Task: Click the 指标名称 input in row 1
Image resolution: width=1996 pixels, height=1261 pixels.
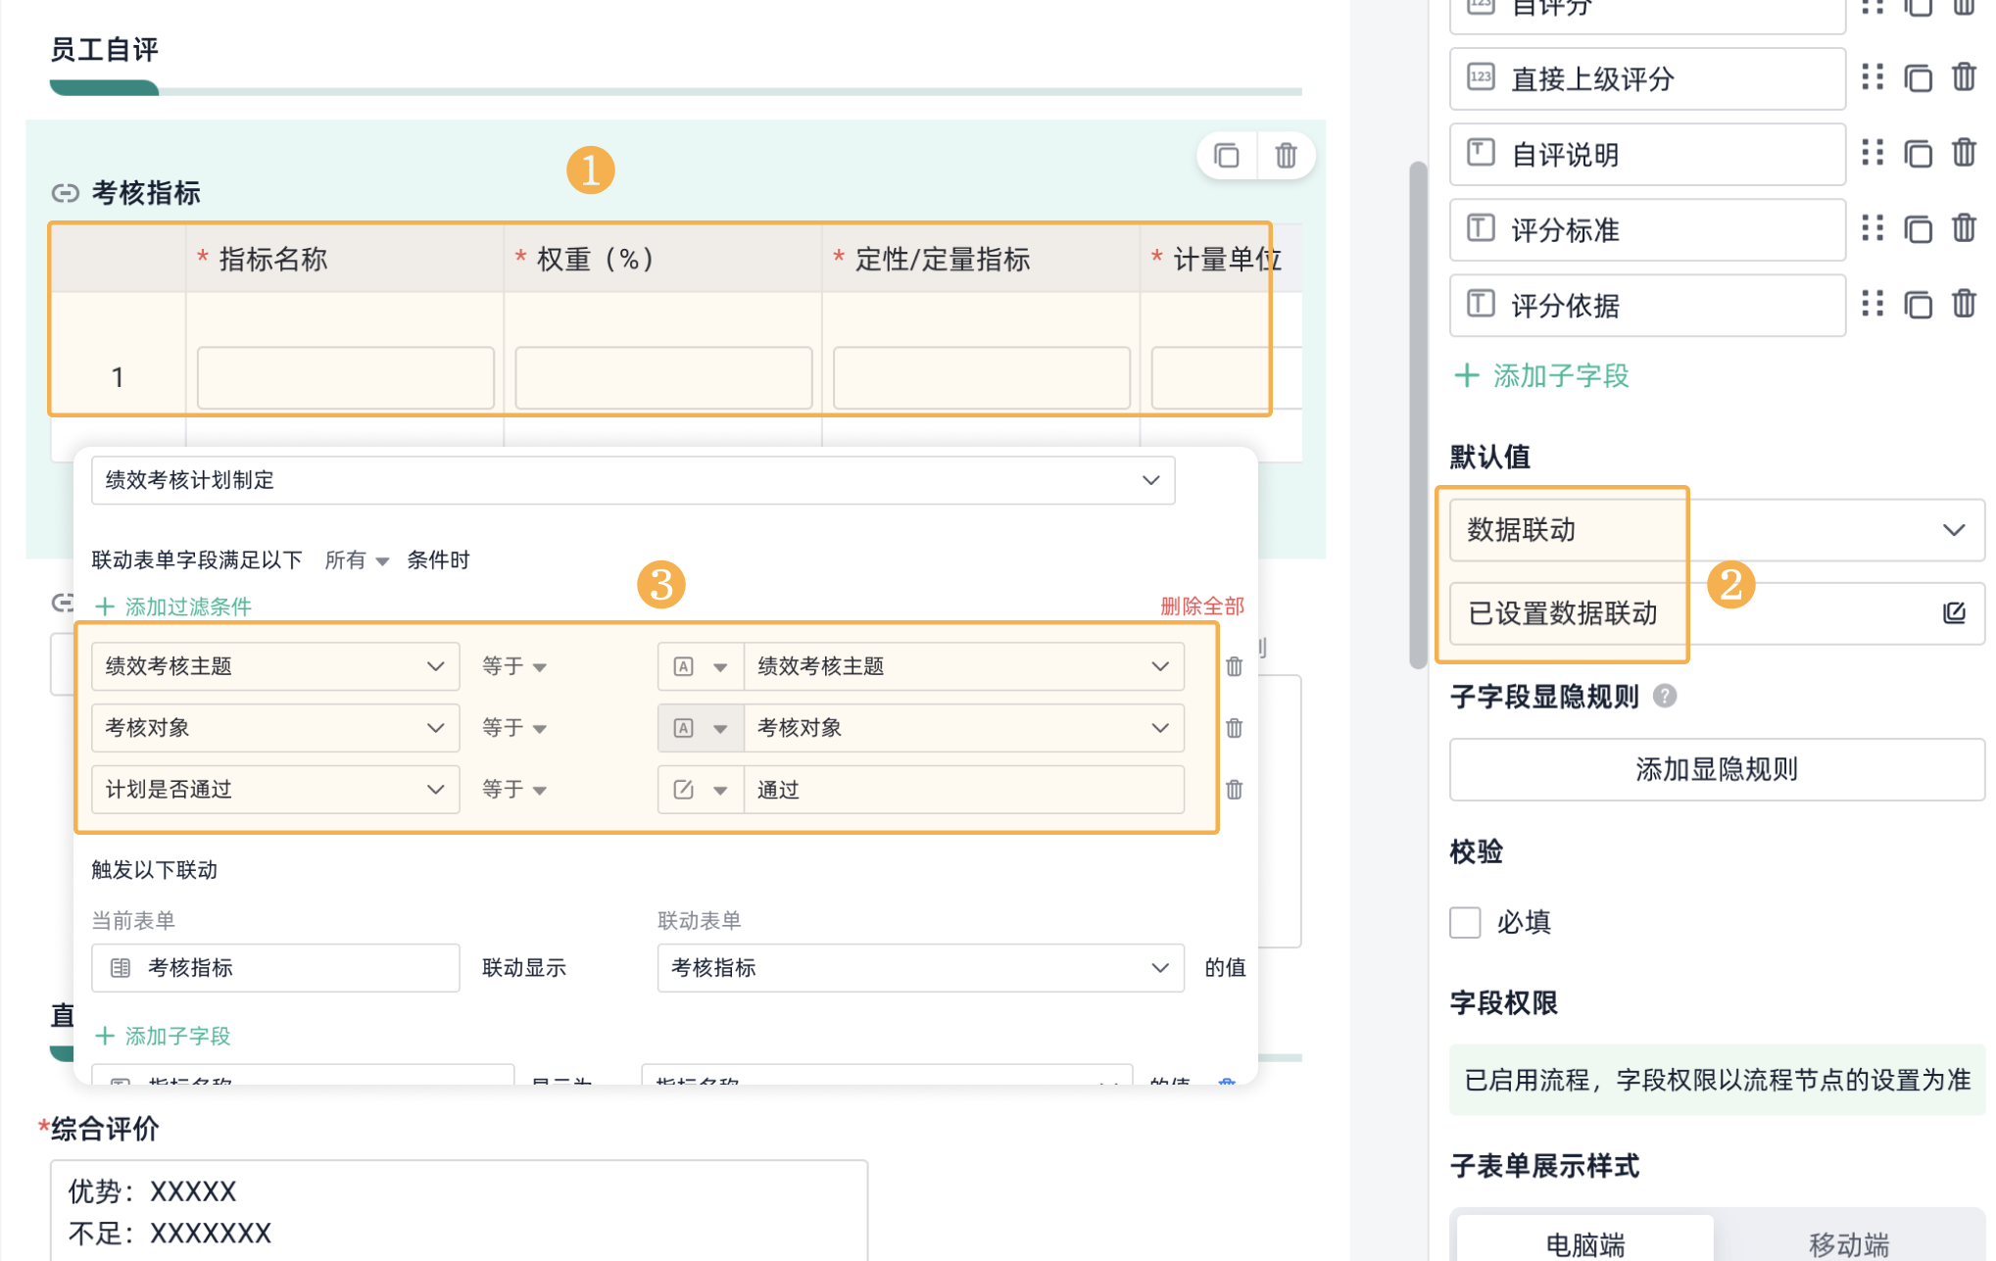Action: click(345, 377)
